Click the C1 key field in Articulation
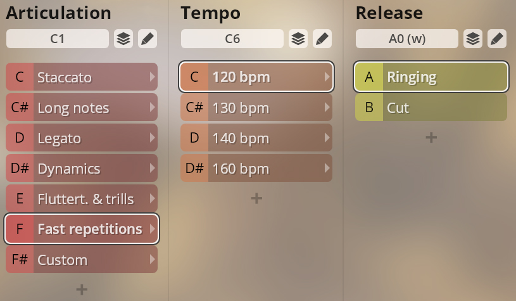The width and height of the screenshot is (516, 301). [x=58, y=39]
